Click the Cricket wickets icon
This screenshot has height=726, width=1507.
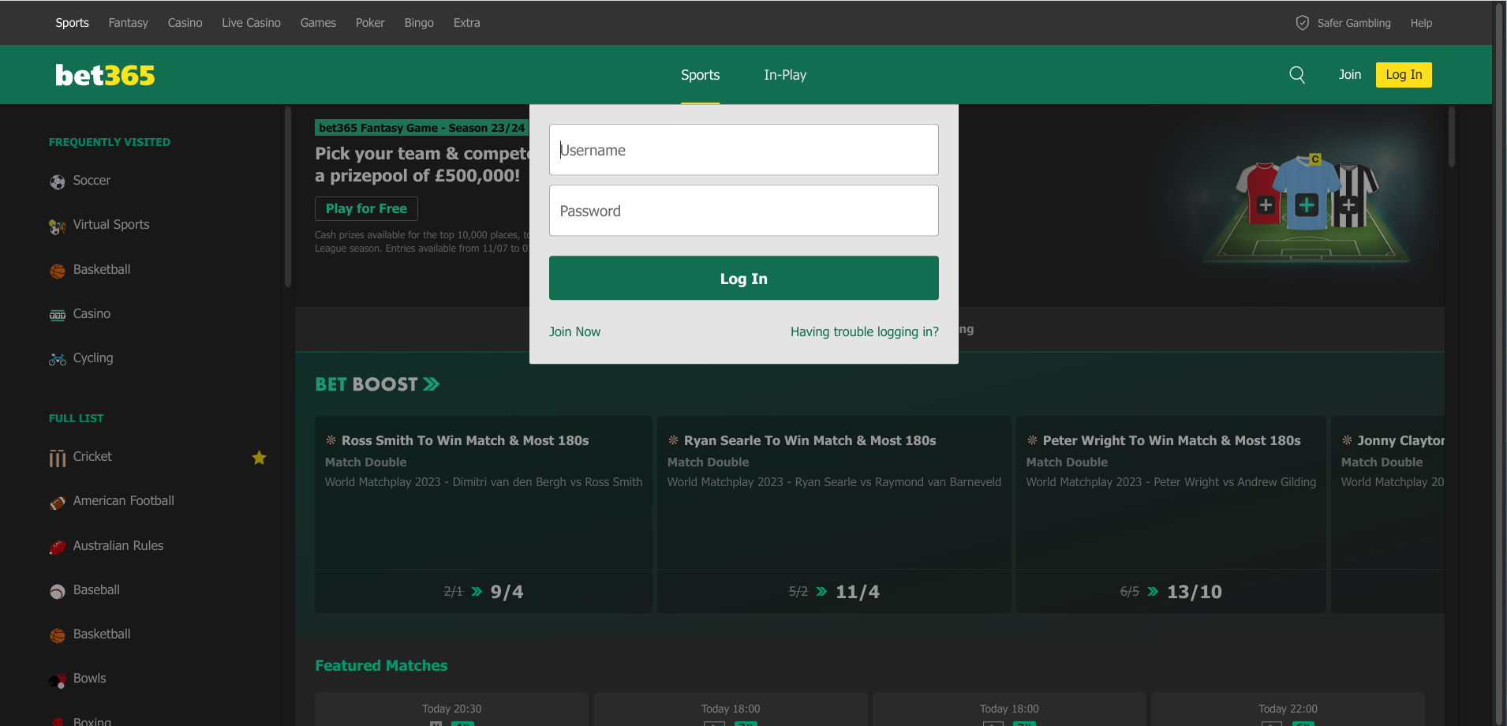tap(58, 458)
